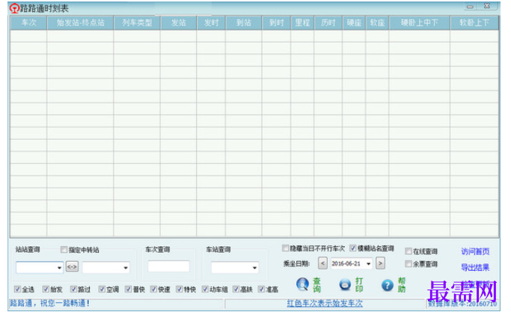Enable the 在线查询 checkbox

(409, 251)
